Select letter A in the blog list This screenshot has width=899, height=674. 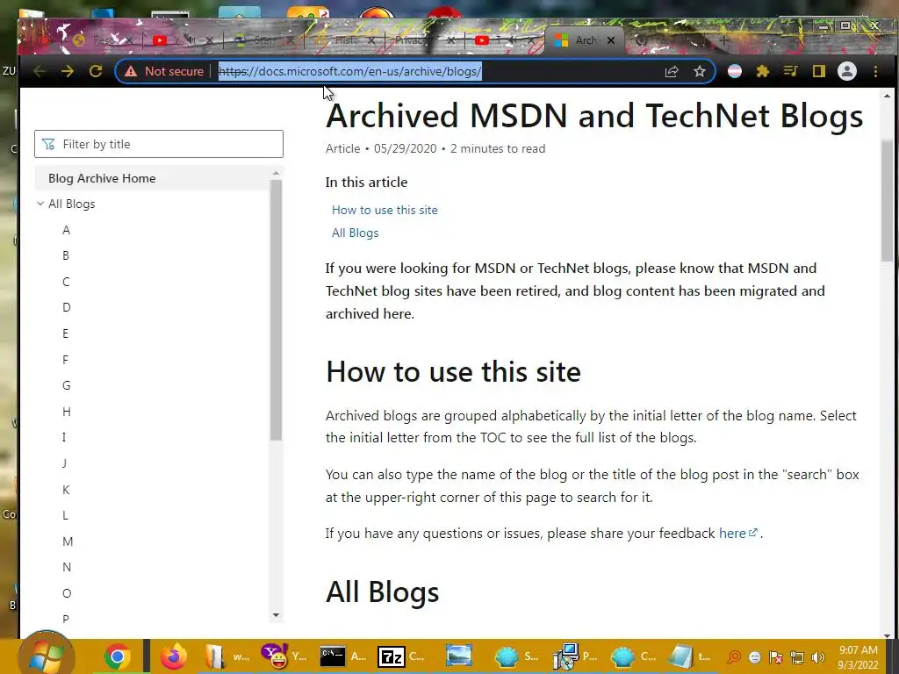(x=67, y=230)
